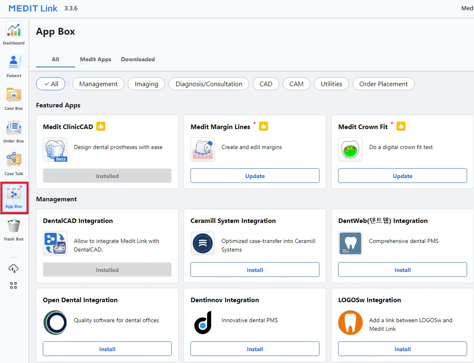Toggle the All category filter
Viewport: 474px width, 363px height.
51,84
